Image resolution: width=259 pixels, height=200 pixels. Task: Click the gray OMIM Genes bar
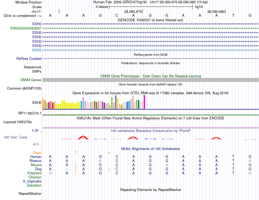[150, 80]
